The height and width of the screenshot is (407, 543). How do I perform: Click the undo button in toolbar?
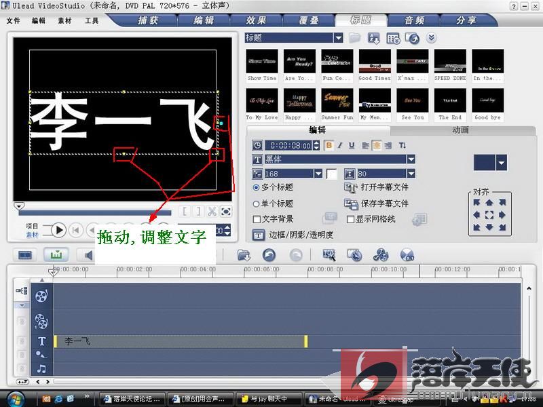269,256
